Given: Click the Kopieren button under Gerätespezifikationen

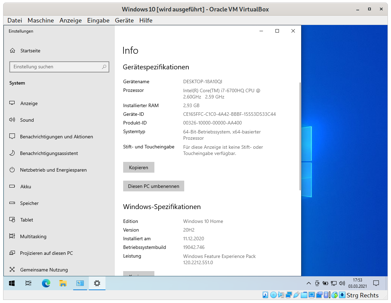Looking at the screenshot, I should pyautogui.click(x=139, y=167).
